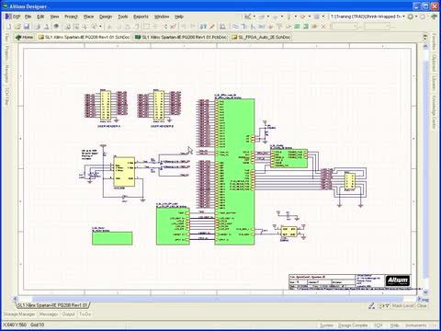
Task: Select the bottom SL1 Xilinx Spartan-IIE sheet tab
Action: [52, 305]
